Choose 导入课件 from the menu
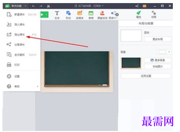Viewport: 180px width, 132px height. click(x=21, y=25)
